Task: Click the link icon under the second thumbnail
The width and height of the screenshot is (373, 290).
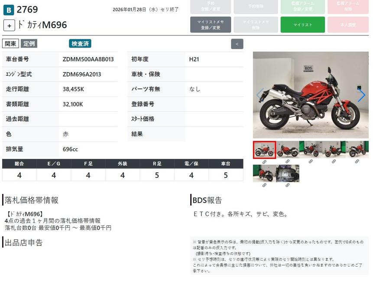Action: point(288,161)
